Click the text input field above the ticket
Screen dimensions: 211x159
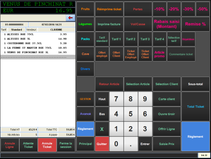click(33, 18)
